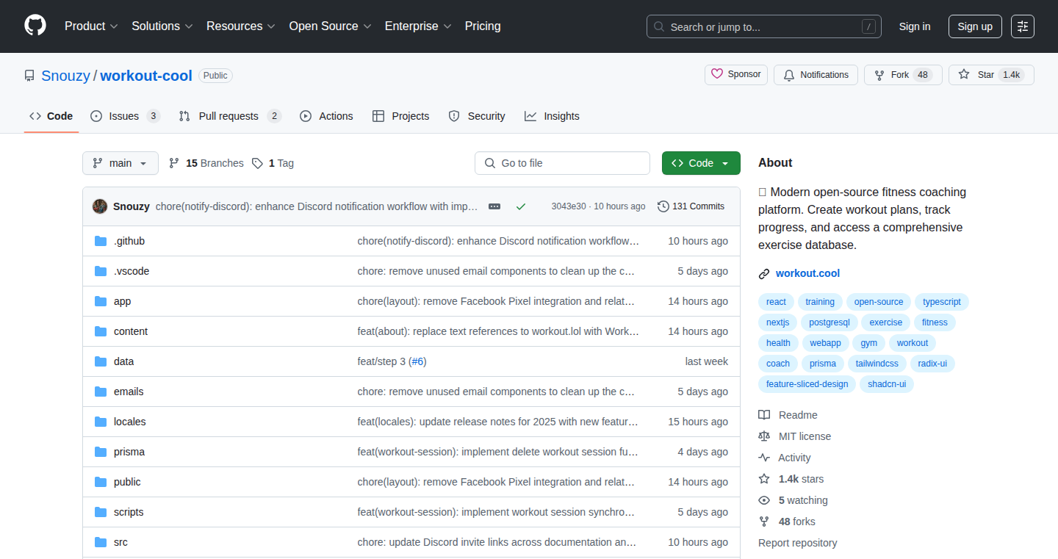Viewport: 1058px width, 559px height.
Task: Select the postgresql topic tag
Action: tap(829, 322)
